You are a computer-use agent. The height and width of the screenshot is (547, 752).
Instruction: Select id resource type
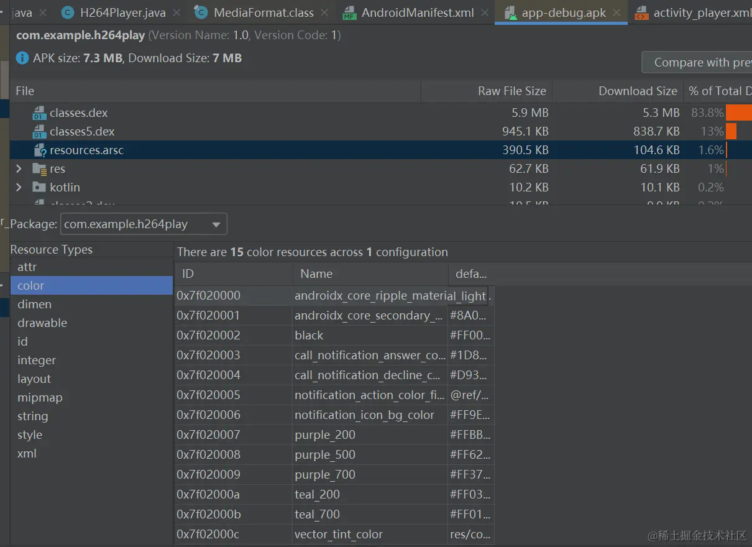coord(91,342)
